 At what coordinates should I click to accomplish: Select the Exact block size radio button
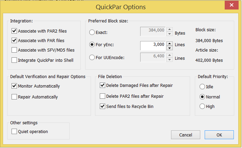pos(92,32)
